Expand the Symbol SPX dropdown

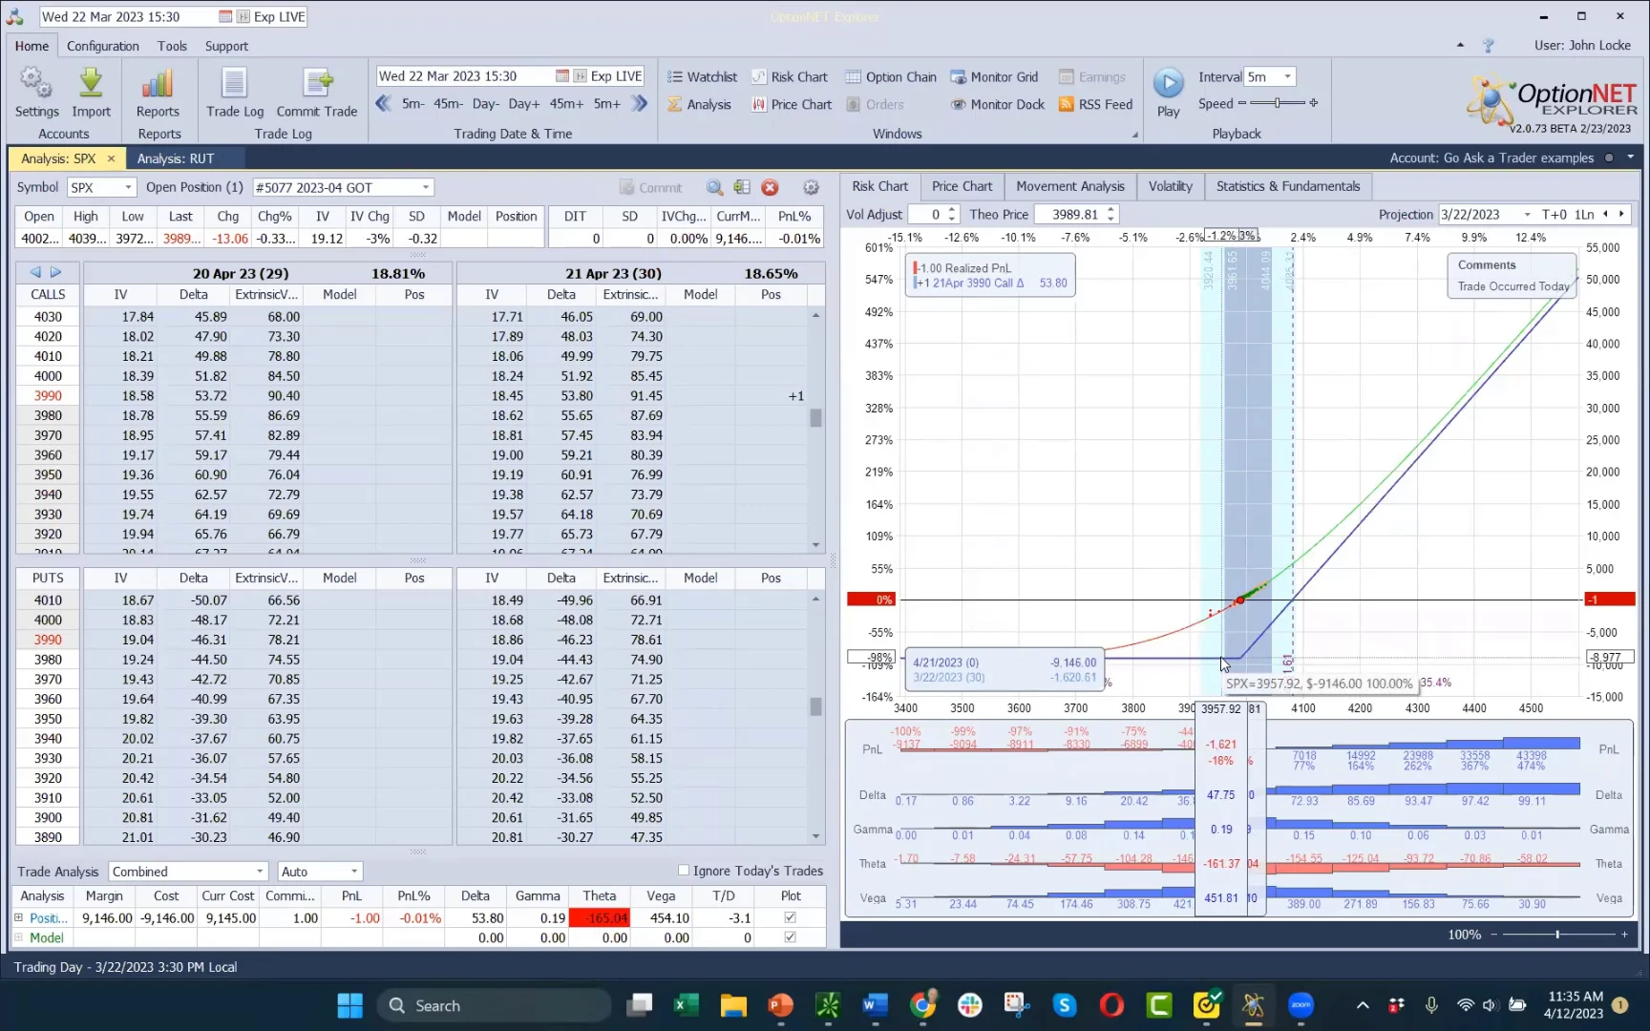point(127,187)
